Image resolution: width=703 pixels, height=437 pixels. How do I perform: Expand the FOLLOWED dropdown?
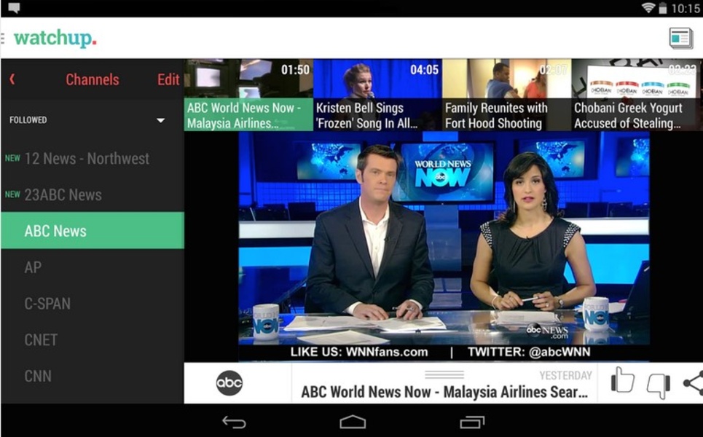pos(160,120)
